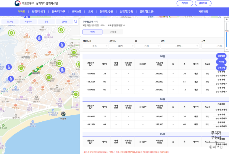Click the 05월 section header
229x154 pixels.
click(x=162, y=134)
